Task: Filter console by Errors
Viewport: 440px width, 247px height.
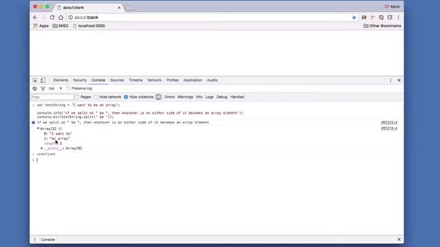Action: click(170, 97)
